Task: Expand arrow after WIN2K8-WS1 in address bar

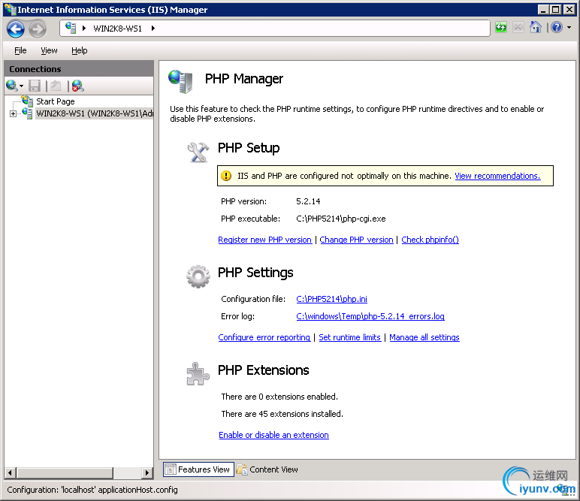Action: point(153,28)
